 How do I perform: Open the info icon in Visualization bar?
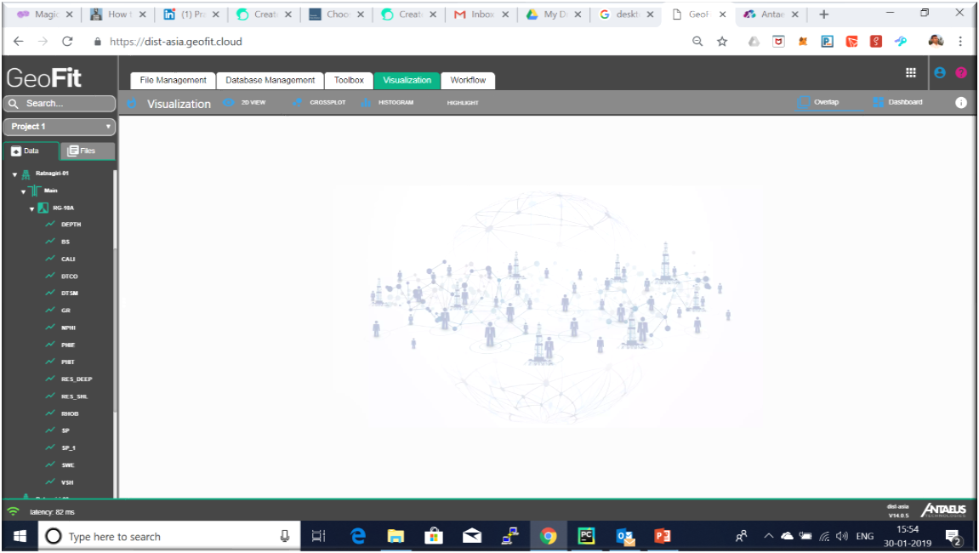tap(960, 102)
